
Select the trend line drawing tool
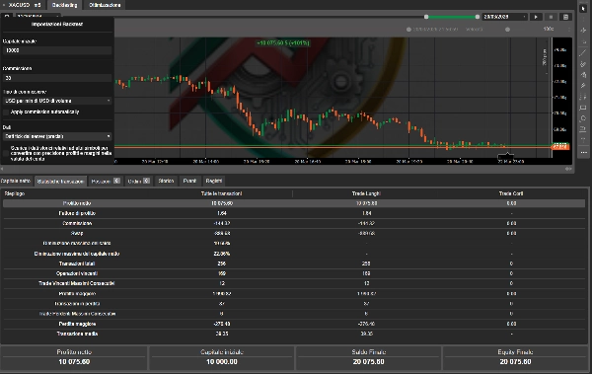pos(583,53)
